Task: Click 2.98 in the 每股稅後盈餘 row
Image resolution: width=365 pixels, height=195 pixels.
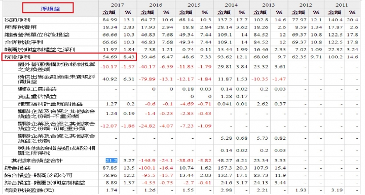Action: pyautogui.click(x=226, y=190)
